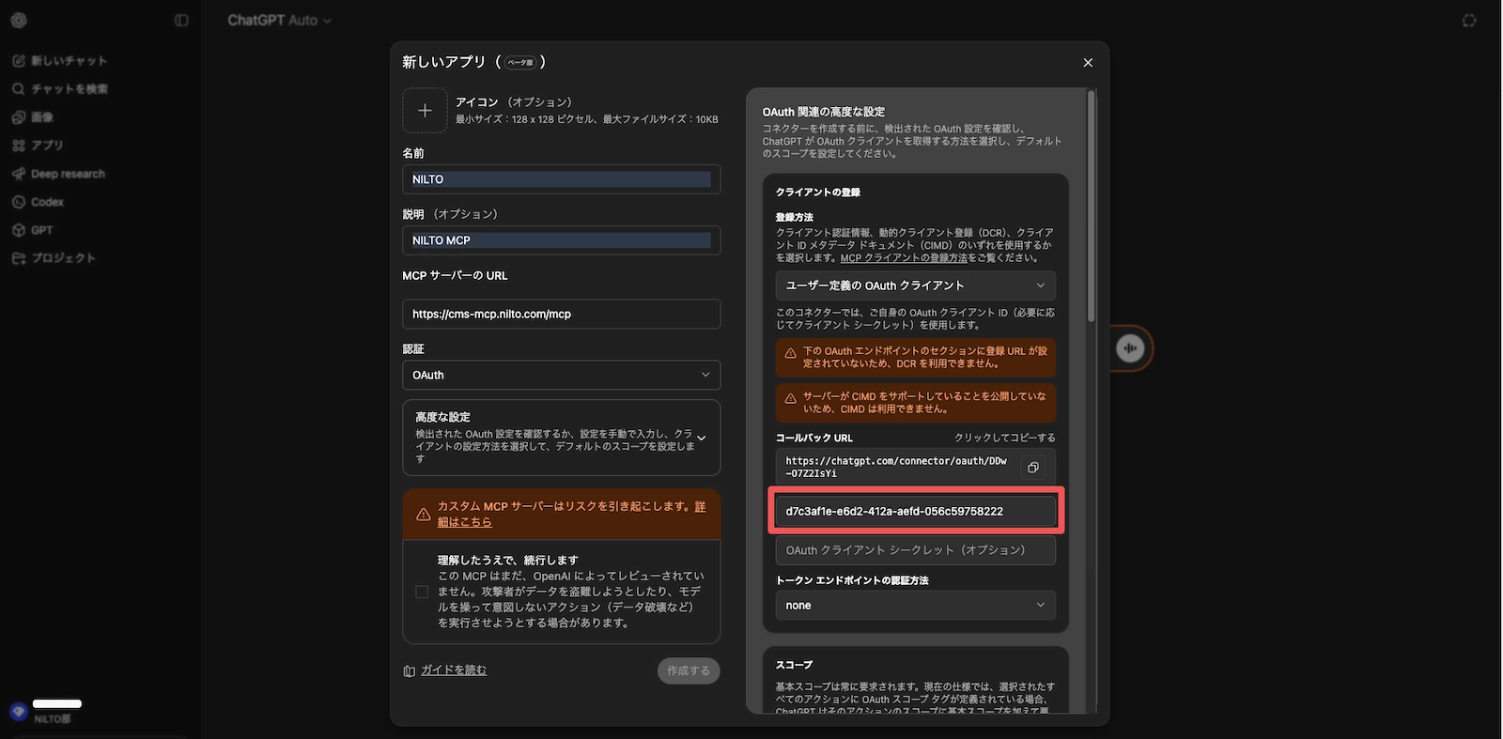
Task: Close the 新しいアプリ dialog
Action: tap(1088, 63)
